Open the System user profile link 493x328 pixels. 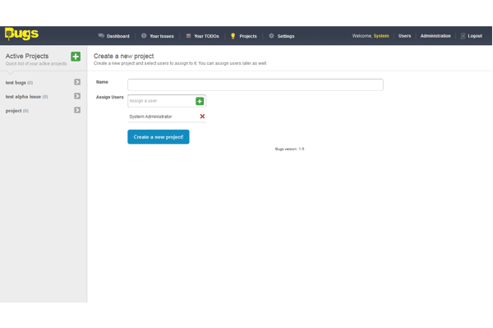pos(381,36)
